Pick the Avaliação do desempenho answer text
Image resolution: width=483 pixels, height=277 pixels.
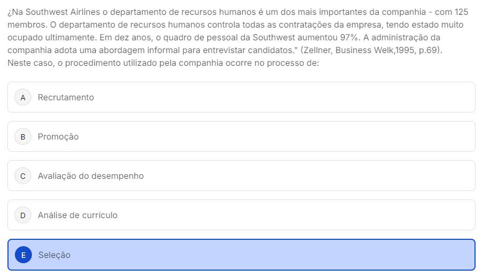point(91,176)
